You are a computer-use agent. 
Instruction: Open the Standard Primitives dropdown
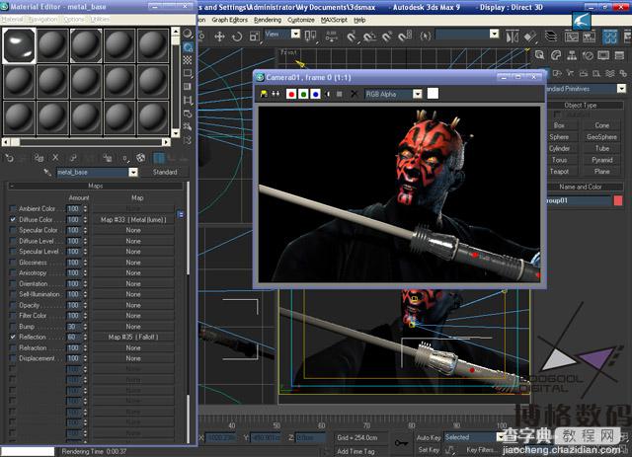621,89
